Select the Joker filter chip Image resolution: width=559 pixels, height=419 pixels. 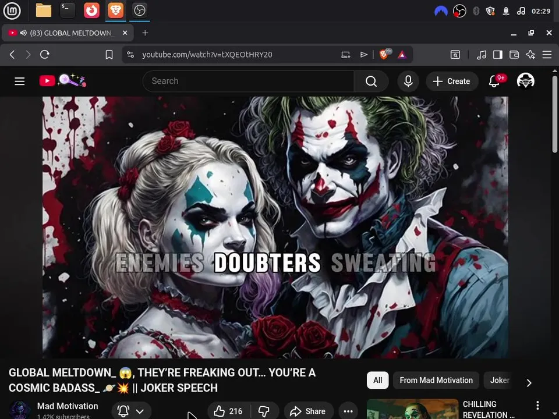500,380
